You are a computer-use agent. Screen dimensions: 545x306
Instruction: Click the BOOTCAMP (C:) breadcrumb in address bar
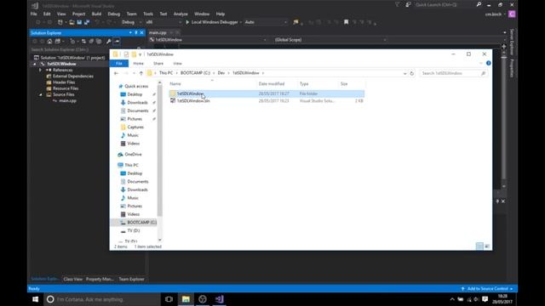(x=195, y=73)
